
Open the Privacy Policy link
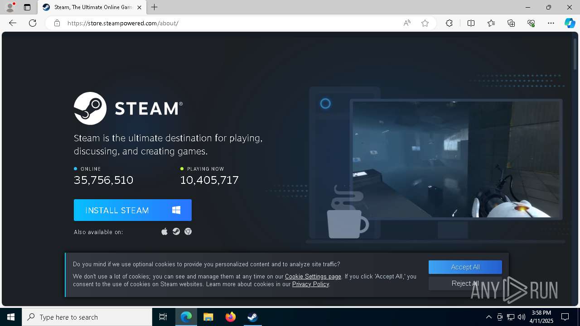pyautogui.click(x=310, y=284)
